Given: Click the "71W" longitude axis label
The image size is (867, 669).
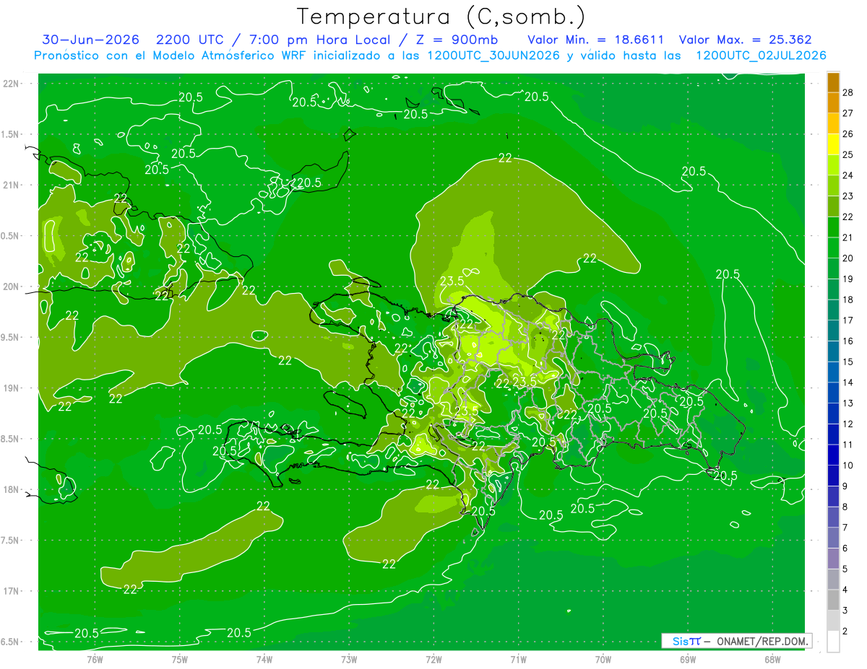Looking at the screenshot, I should [518, 659].
